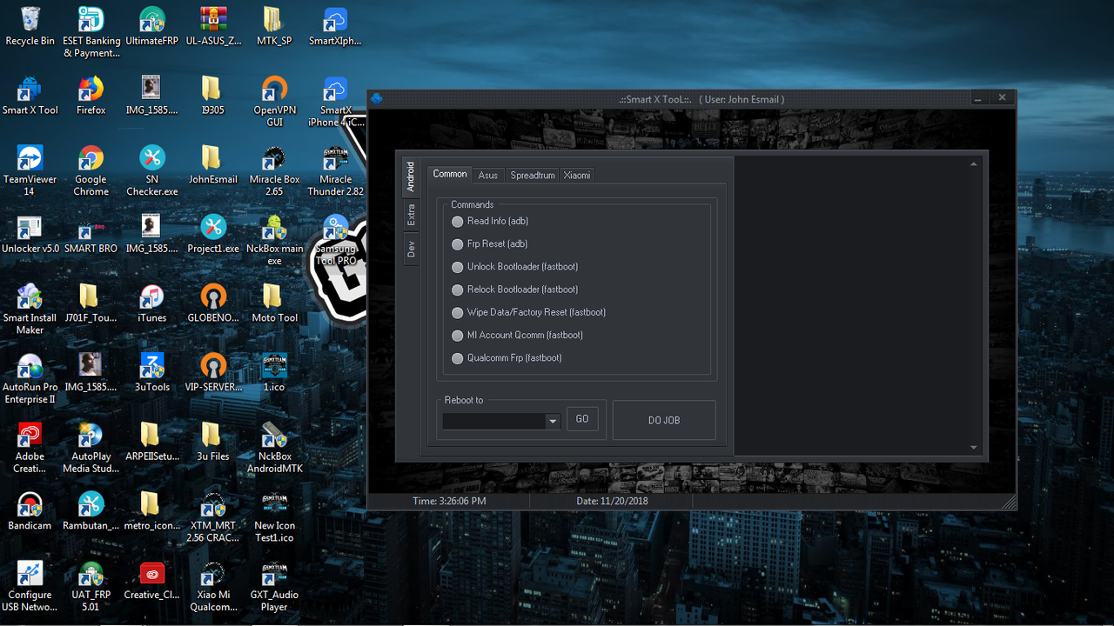Launch Miracle Box 2.65 icon
This screenshot has height=626, width=1114.
pos(274,170)
